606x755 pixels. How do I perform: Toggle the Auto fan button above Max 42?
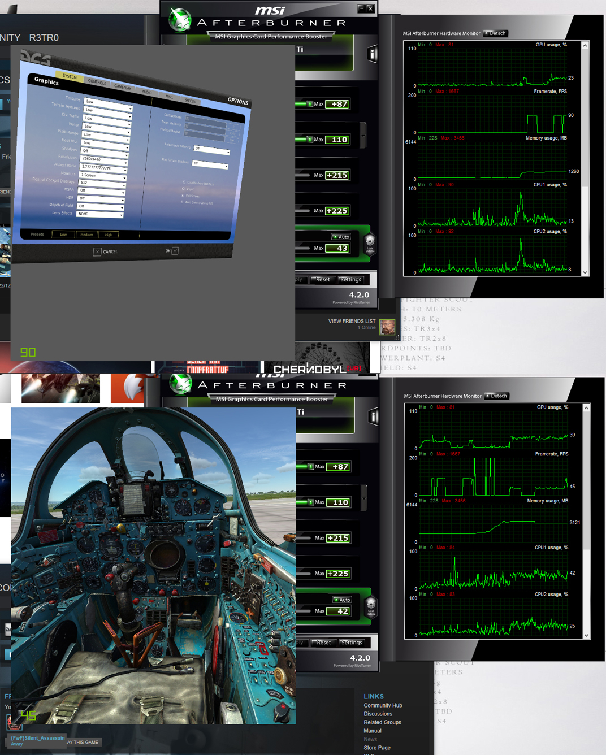point(342,600)
